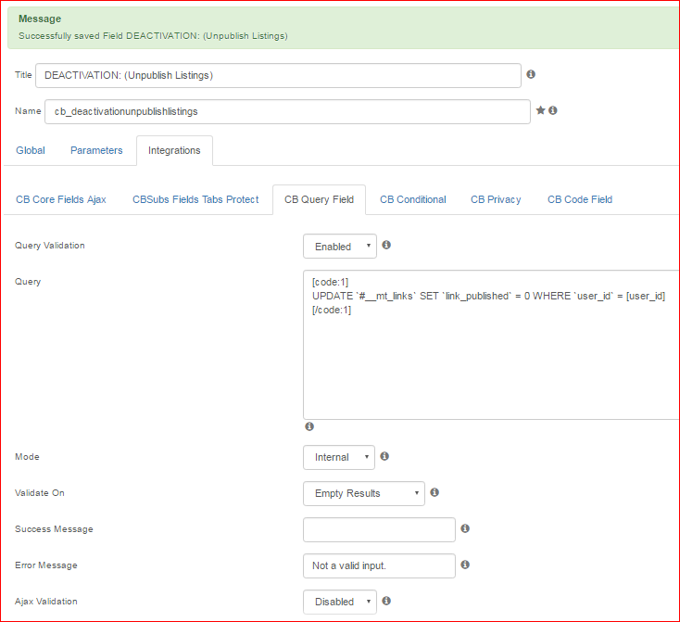
Task: Open the Mode Internal dropdown
Action: click(339, 457)
